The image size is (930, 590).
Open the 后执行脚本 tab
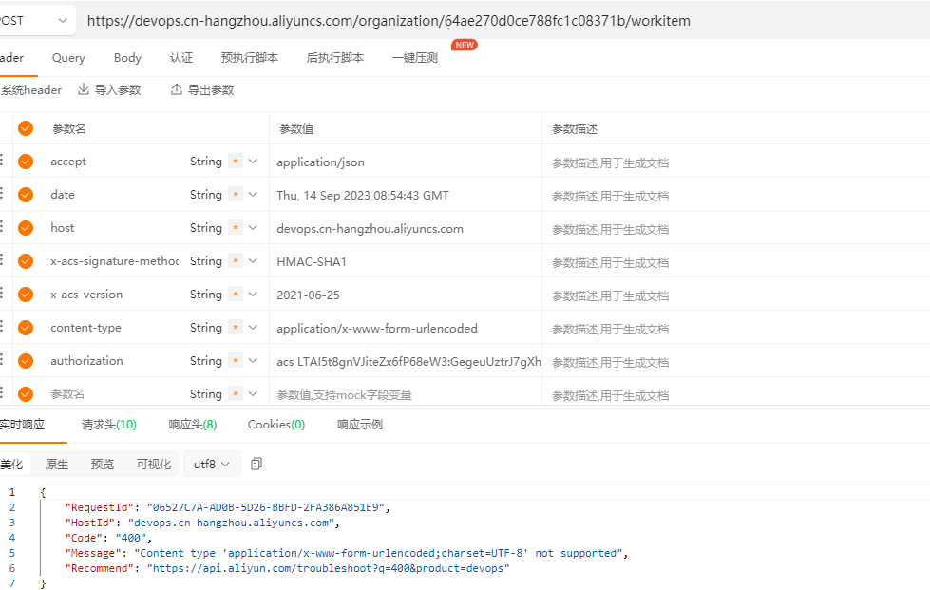(x=335, y=58)
